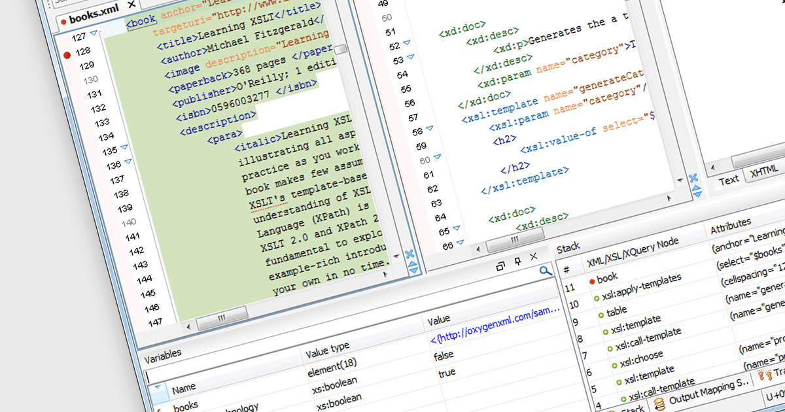Screen dimensions: 785x412
Task: Click the (cellspacing= attributes cell
Action: pyautogui.click(x=752, y=275)
